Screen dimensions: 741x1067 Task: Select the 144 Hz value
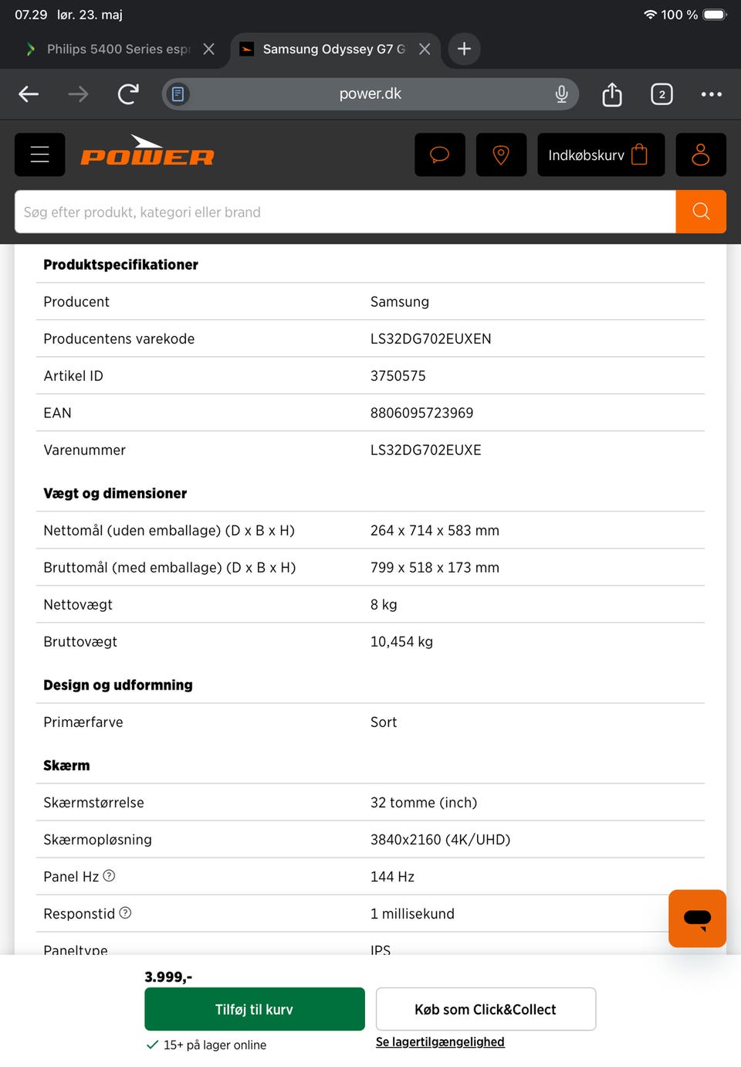392,876
